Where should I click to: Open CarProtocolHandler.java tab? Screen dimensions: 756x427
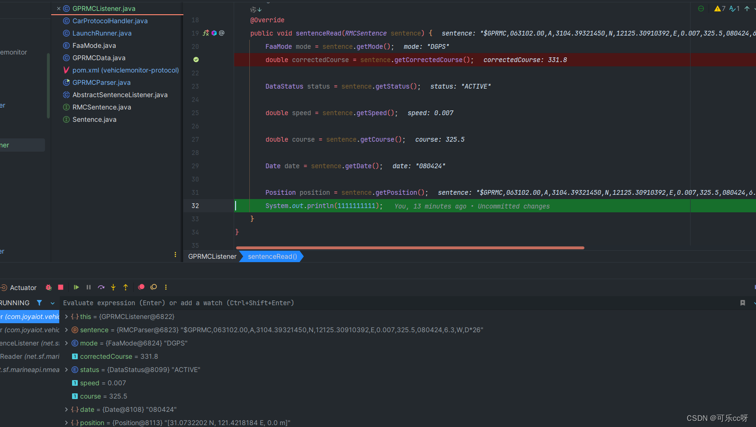tap(110, 21)
